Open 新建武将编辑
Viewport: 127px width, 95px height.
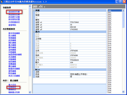(x=14, y=69)
